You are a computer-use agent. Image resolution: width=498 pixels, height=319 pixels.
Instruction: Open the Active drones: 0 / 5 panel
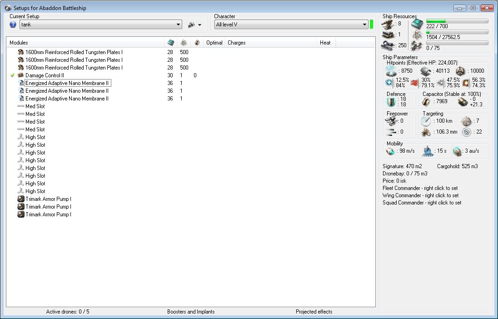pos(68,312)
